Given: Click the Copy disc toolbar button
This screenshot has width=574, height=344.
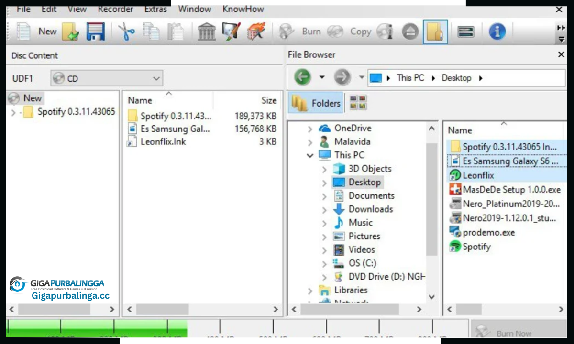Looking at the screenshot, I should coord(349,32).
